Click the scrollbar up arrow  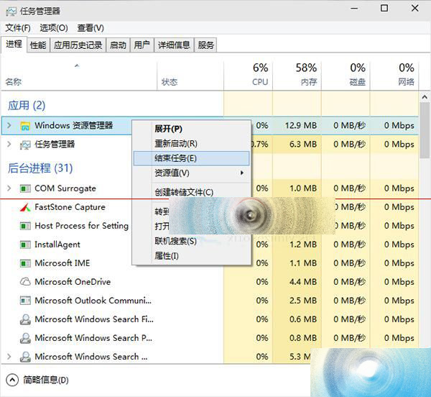[x=425, y=97]
